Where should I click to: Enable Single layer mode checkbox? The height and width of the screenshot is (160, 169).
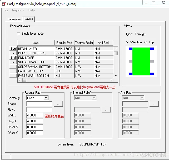click(x=18, y=34)
